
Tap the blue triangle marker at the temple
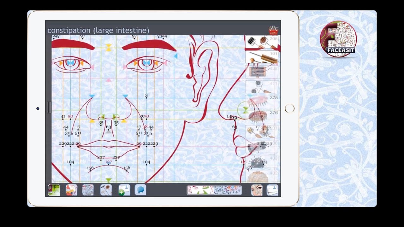tap(176, 56)
